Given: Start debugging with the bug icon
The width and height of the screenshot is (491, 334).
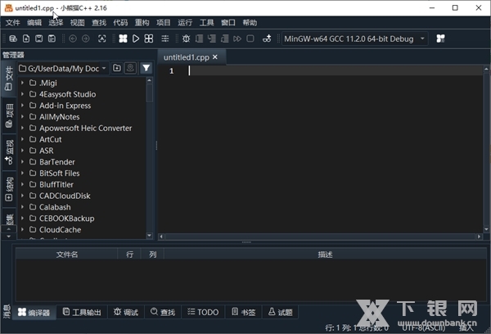Looking at the screenshot, I should [x=187, y=38].
